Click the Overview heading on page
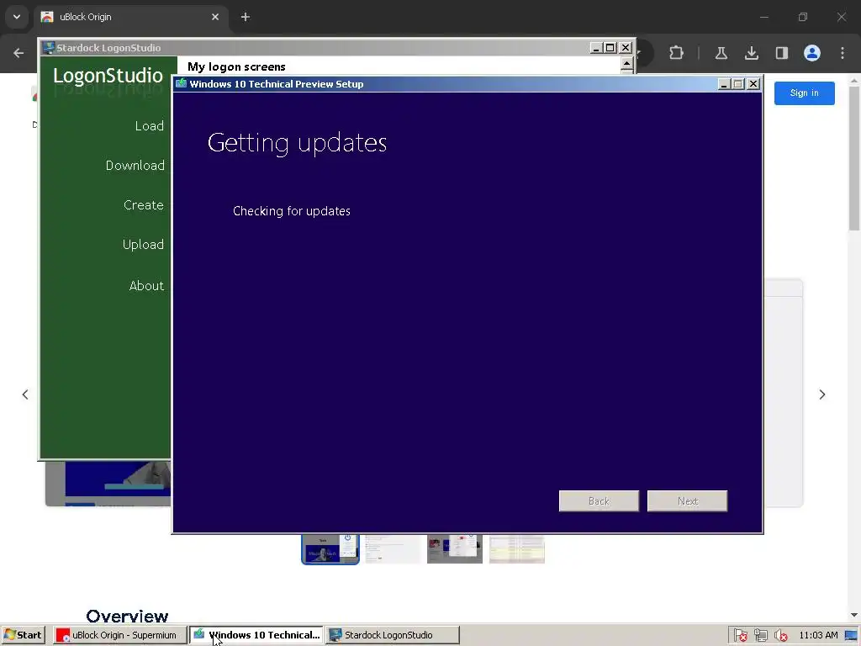 (x=127, y=616)
